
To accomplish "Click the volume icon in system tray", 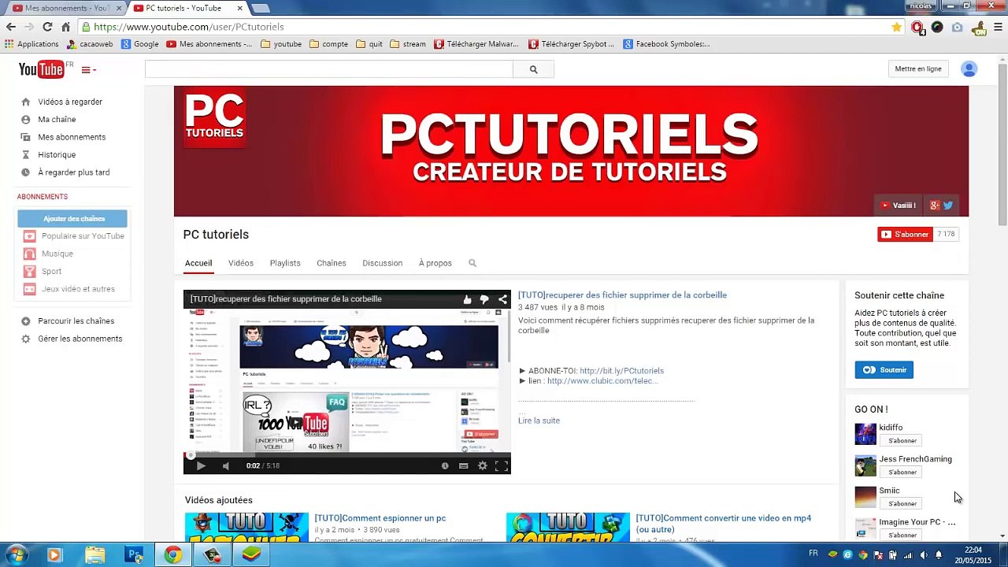I will [x=924, y=555].
